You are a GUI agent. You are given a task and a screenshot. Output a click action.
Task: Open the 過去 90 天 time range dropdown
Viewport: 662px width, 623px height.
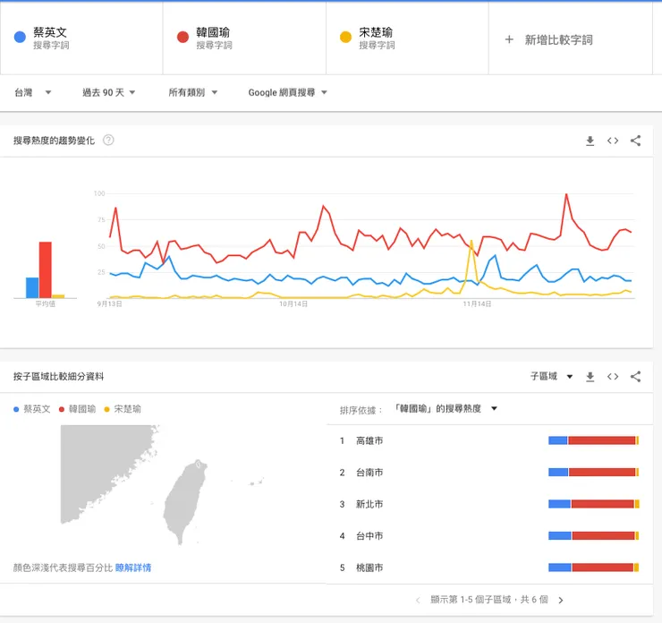pos(108,92)
